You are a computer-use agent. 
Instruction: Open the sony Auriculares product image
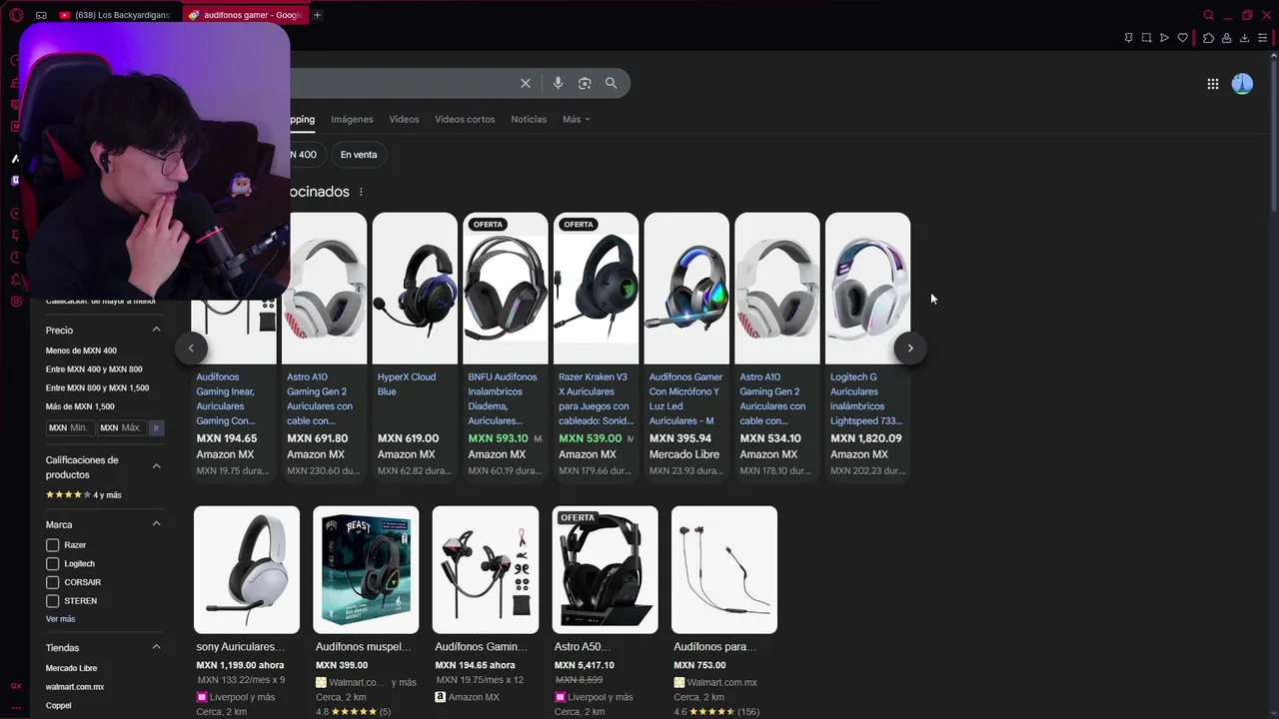247,569
